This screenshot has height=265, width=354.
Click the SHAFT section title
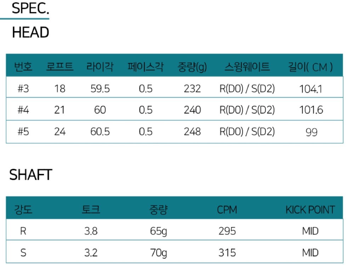click(31, 175)
